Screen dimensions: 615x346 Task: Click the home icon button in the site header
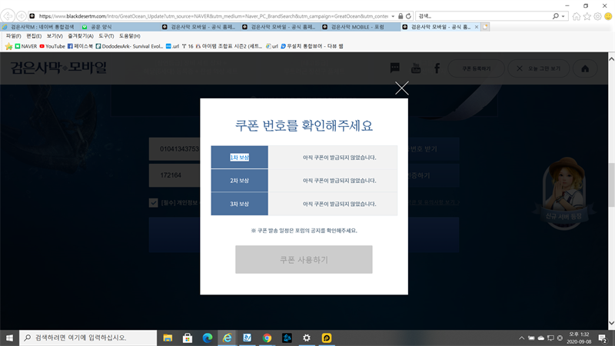point(585,68)
